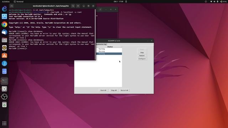Image resolution: width=228 pixels, height=128 pixels.
Task: Click the Terminal window vertical scrollbar
Action: [x=95, y=34]
